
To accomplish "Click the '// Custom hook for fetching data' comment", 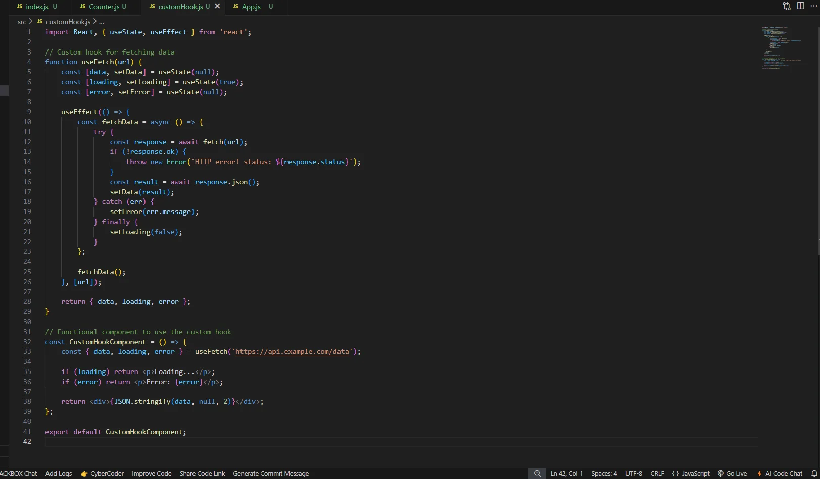I will (x=110, y=52).
